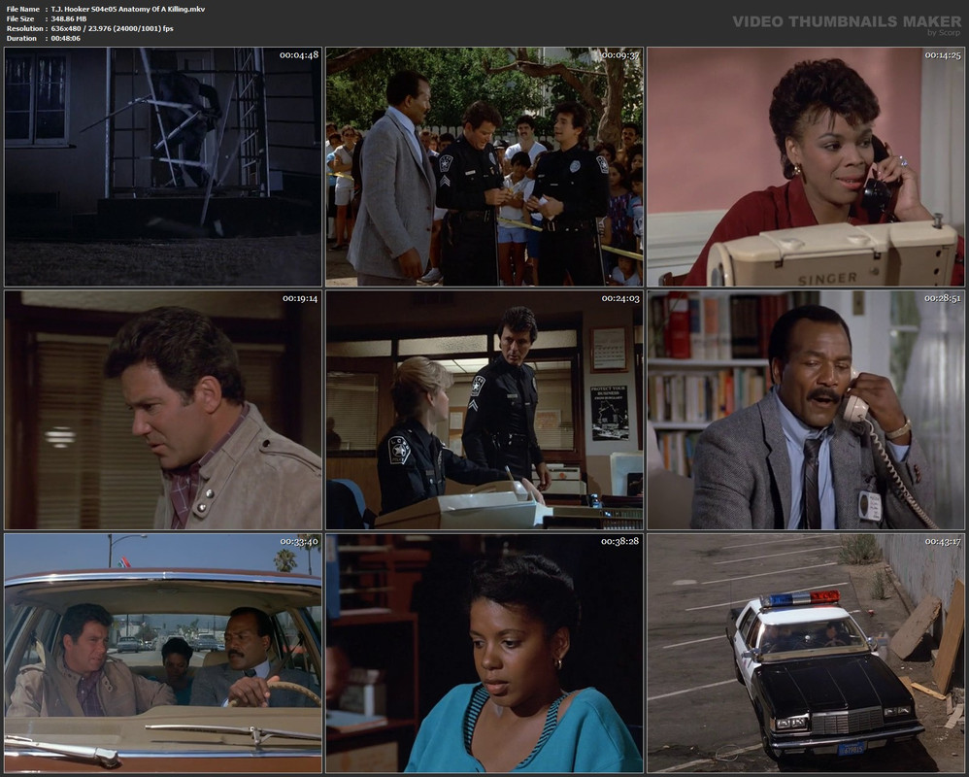Click the file name 'T.J. Hooker S04e05 Anatomy Of A Killing.mkv'
Viewport: 969px width, 777px height.
click(128, 10)
